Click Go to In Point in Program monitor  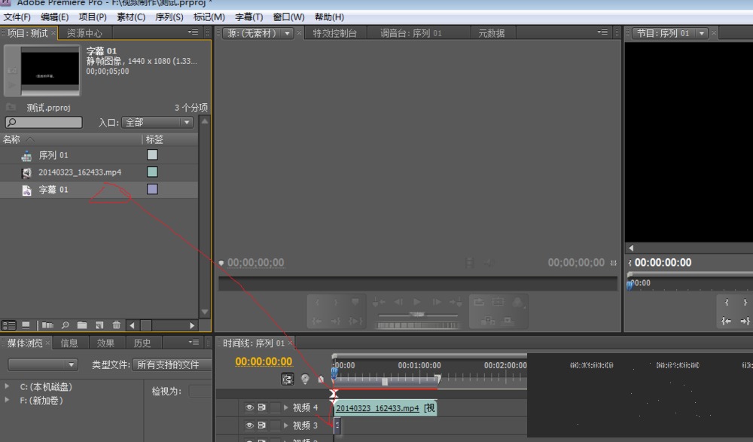[x=726, y=321]
